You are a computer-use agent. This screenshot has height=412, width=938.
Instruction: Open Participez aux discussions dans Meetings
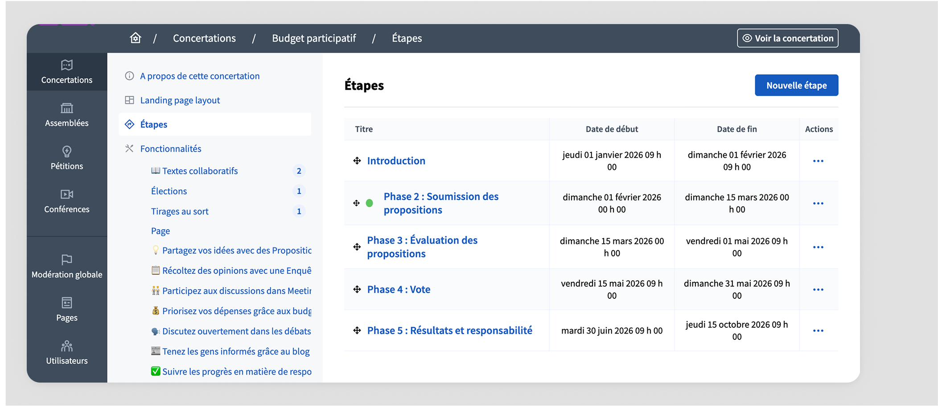point(231,291)
